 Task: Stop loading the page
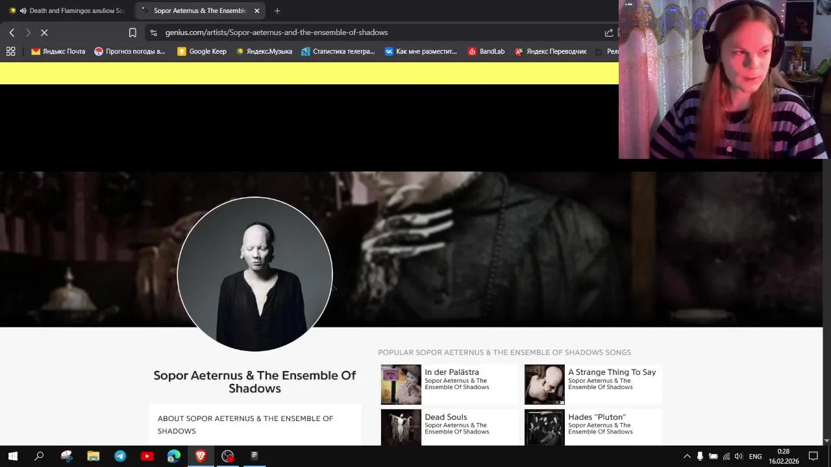[x=44, y=32]
